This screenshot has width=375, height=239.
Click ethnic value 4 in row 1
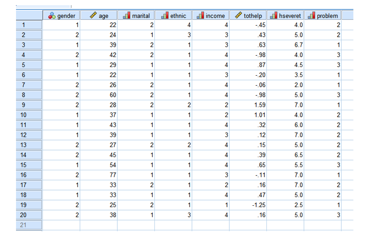[189, 25]
